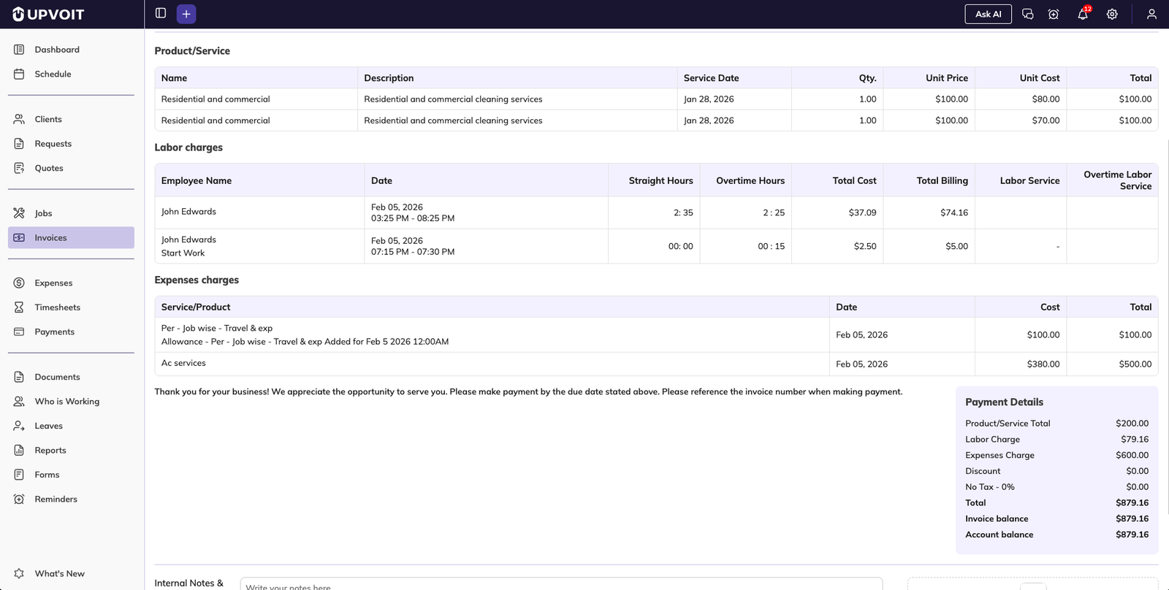This screenshot has height=590, width=1169.
Task: Go to Dashboard in sidebar
Action: coord(57,50)
